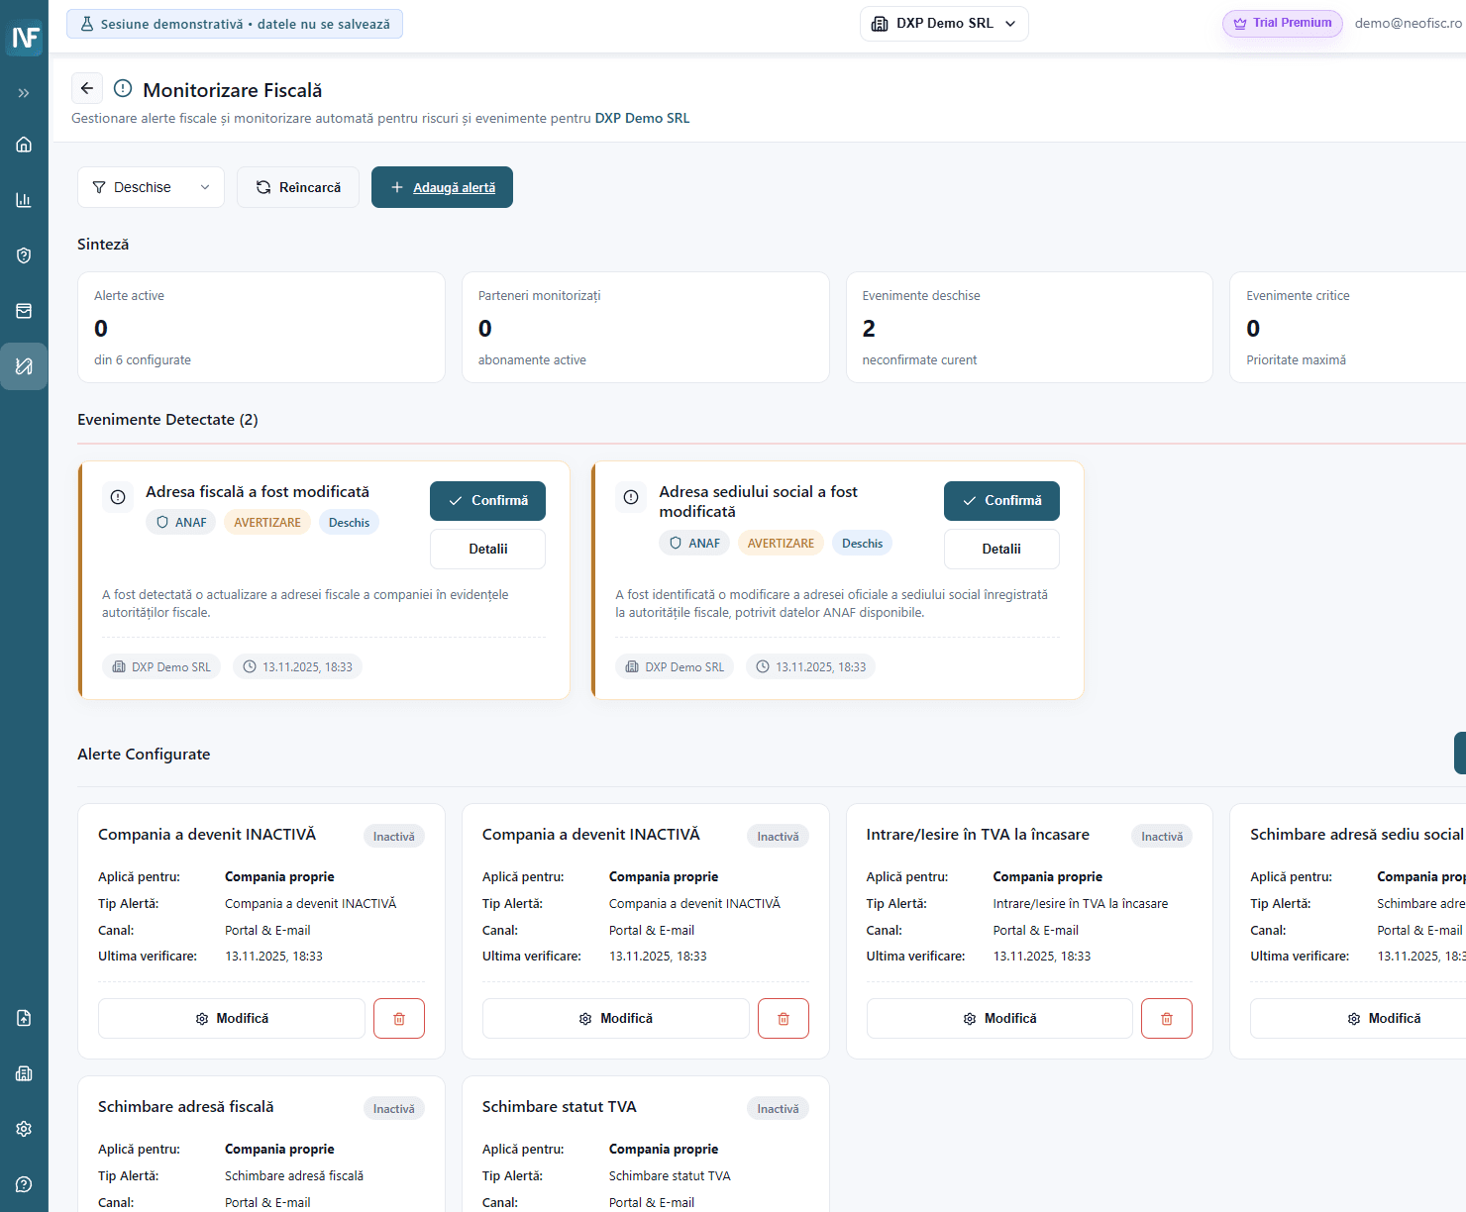Open the help question mark sidebar icon
The width and height of the screenshot is (1466, 1212).
pyautogui.click(x=24, y=1184)
